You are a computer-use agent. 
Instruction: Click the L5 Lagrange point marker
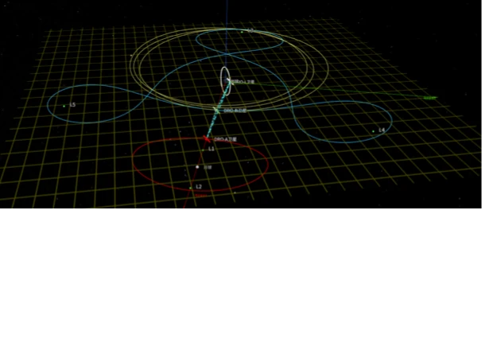pyautogui.click(x=65, y=105)
